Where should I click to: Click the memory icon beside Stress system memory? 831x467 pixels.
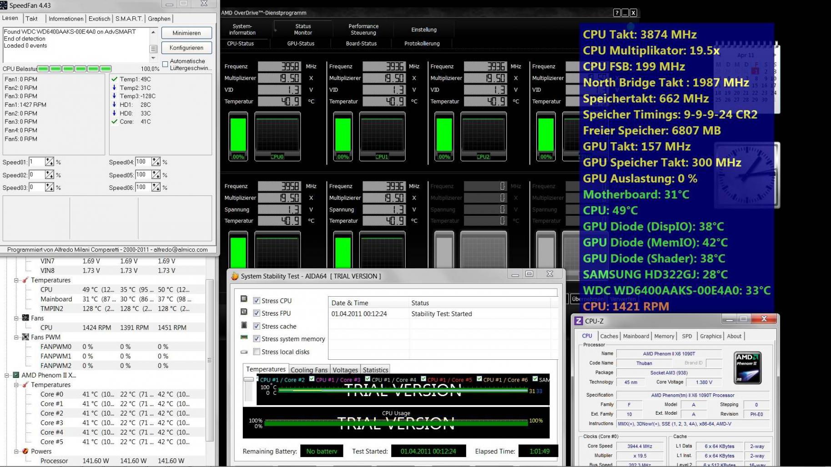pos(244,337)
